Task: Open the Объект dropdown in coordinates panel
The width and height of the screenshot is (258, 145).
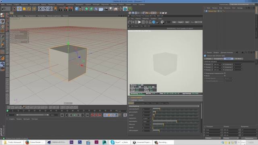Action: click(213, 138)
